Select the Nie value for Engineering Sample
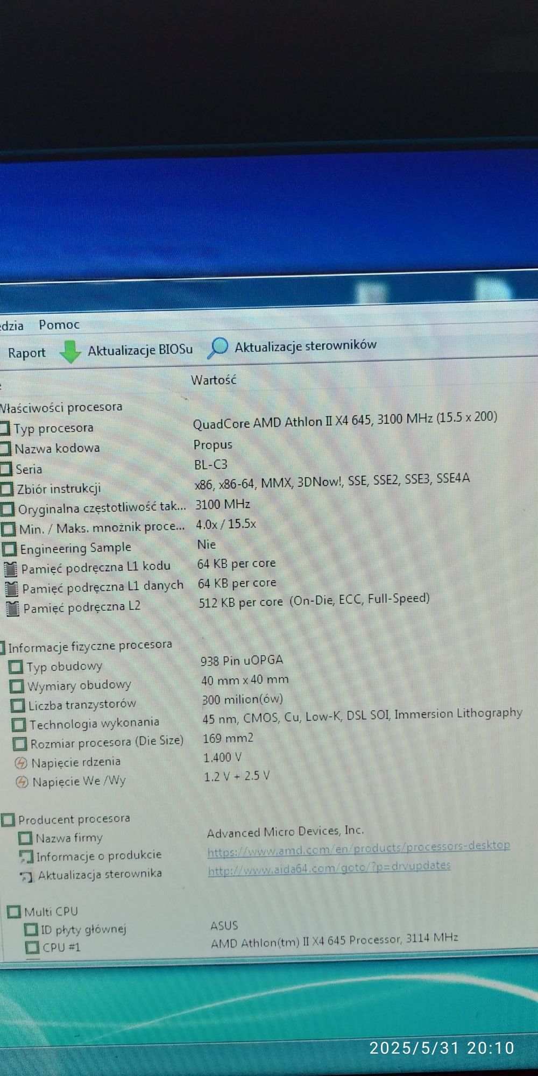 [207, 544]
